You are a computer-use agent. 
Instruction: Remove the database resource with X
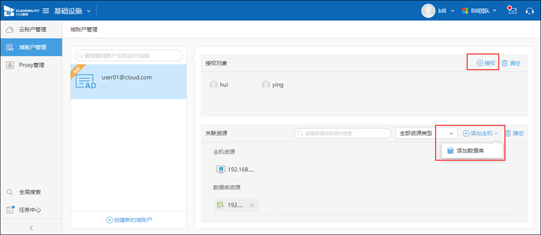point(252,205)
